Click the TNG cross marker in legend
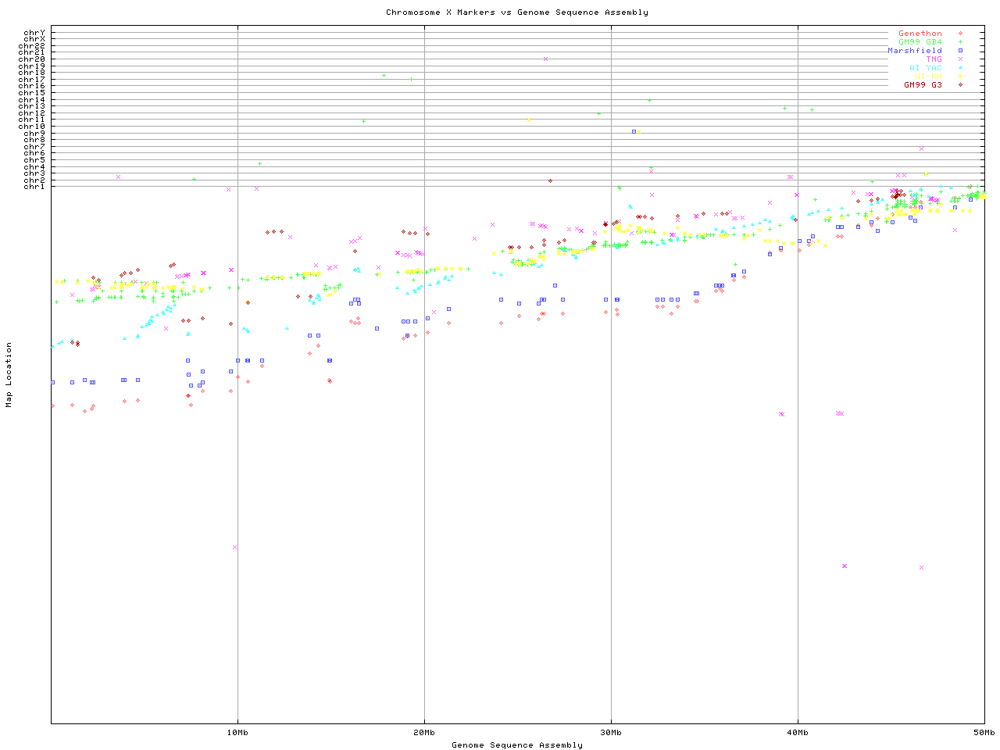The height and width of the screenshot is (750, 1000). (960, 59)
